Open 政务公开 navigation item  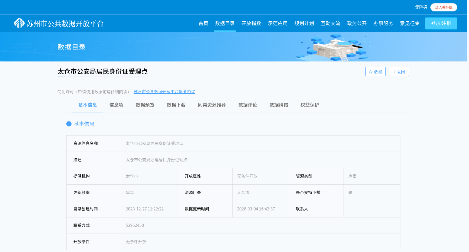tap(357, 23)
